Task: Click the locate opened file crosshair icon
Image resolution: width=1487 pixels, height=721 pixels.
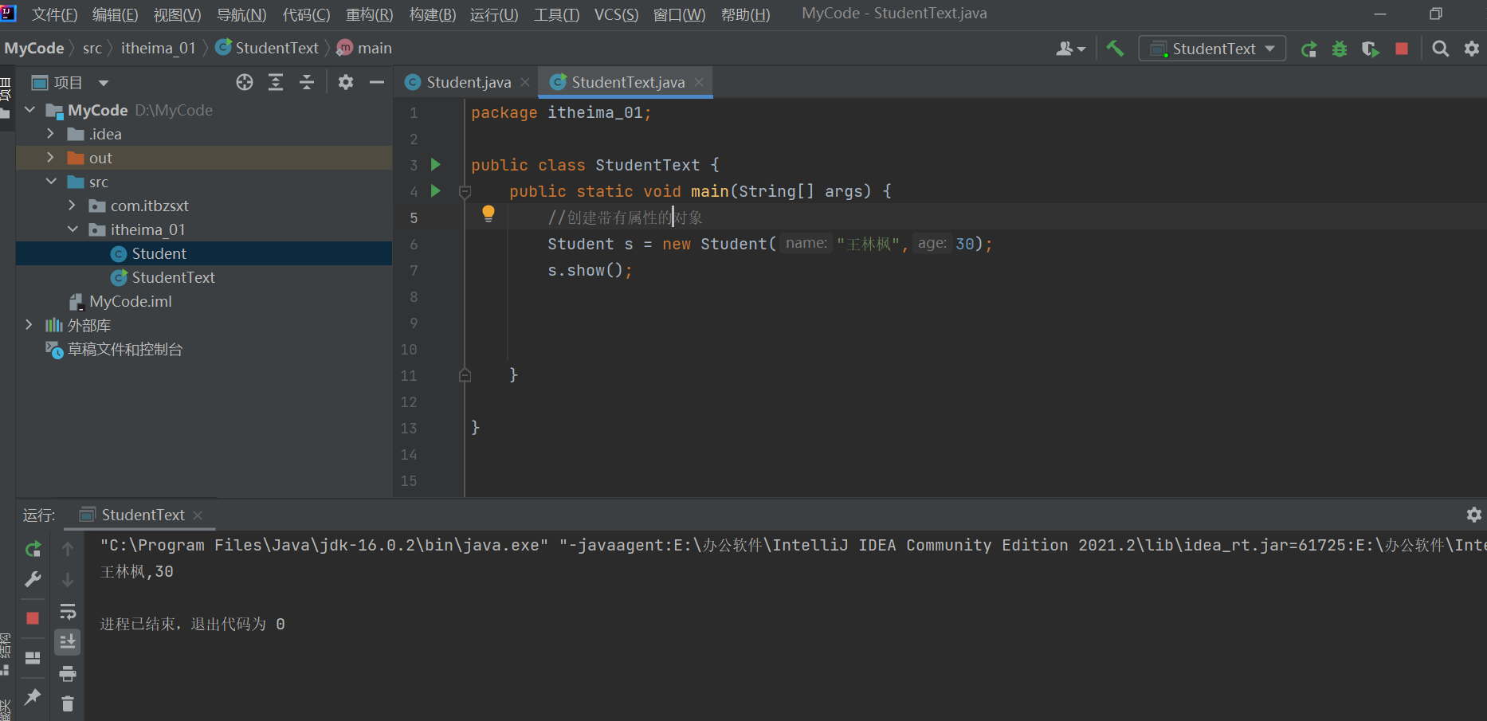Action: click(245, 82)
